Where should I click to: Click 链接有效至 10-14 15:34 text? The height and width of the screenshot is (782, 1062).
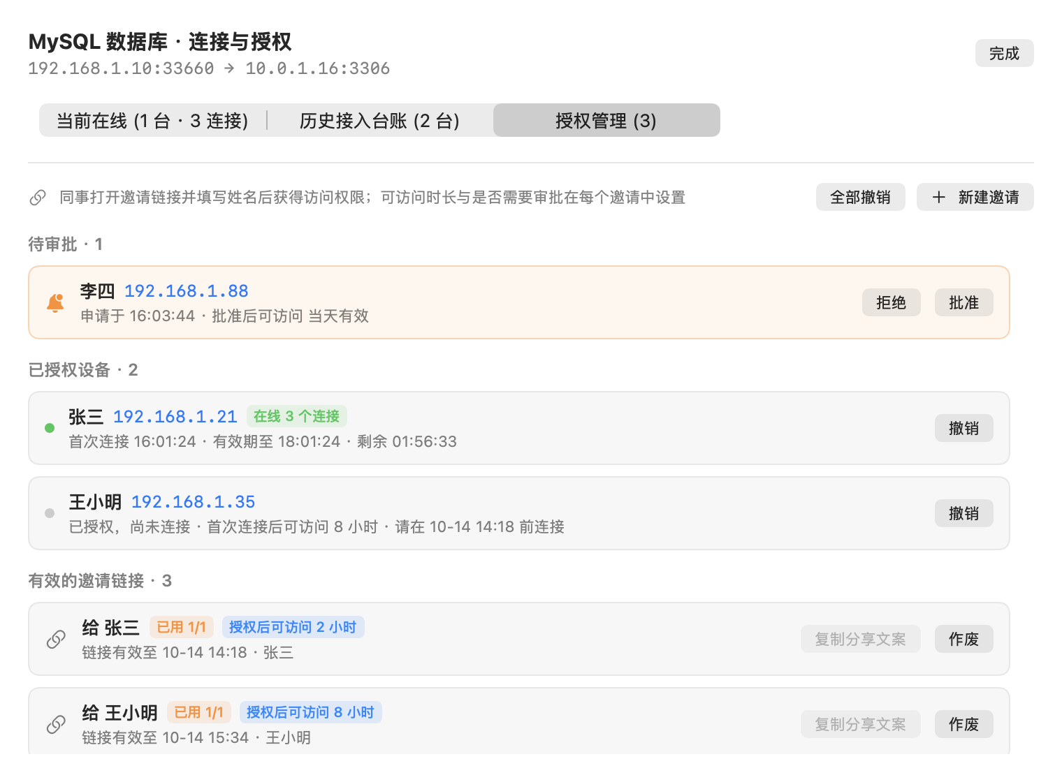(196, 738)
